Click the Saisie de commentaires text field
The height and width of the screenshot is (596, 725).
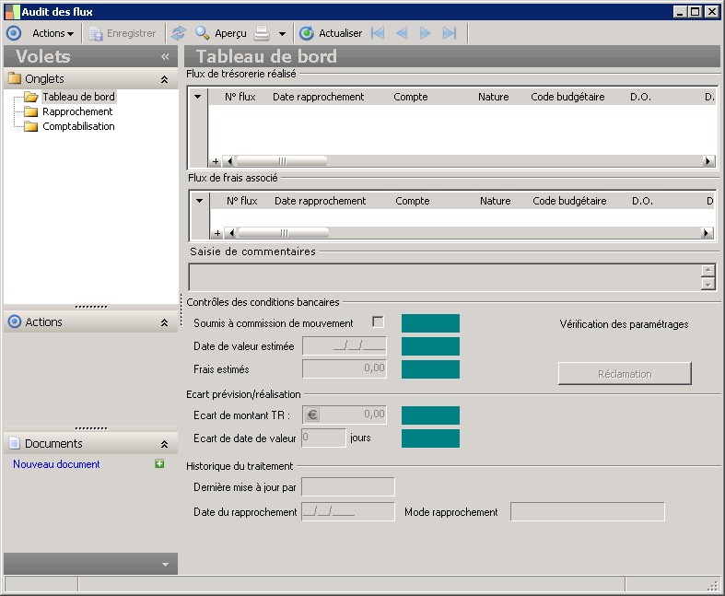[444, 277]
